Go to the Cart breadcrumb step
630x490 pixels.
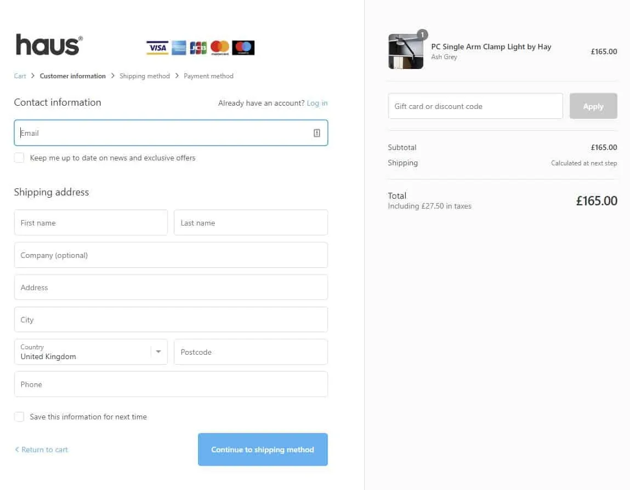[x=20, y=76]
